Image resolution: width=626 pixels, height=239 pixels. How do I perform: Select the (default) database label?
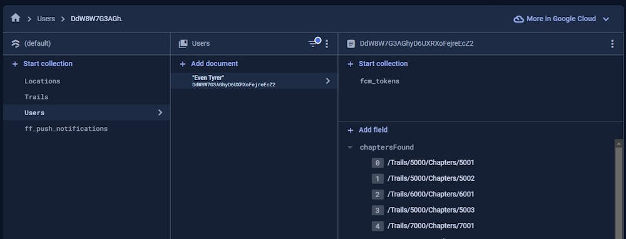point(38,44)
